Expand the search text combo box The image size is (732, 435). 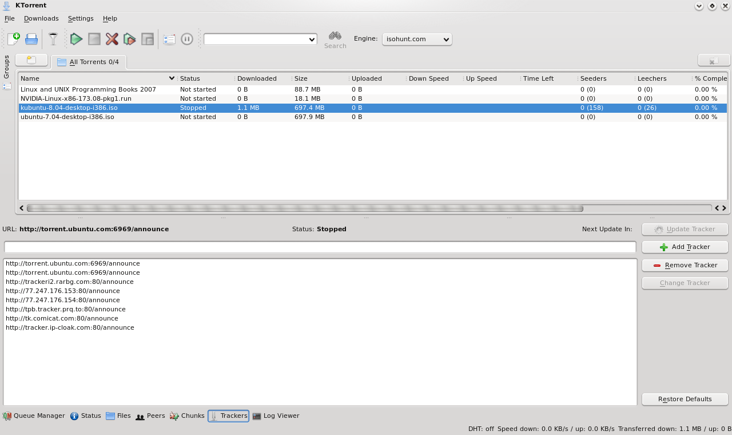[x=312, y=39]
